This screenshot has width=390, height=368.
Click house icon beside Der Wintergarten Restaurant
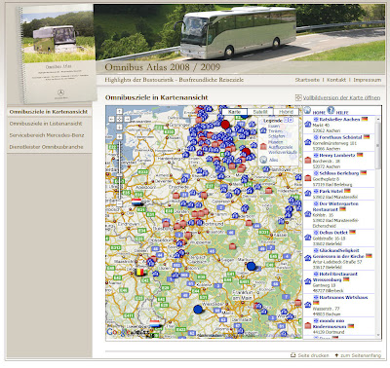[x=308, y=214]
